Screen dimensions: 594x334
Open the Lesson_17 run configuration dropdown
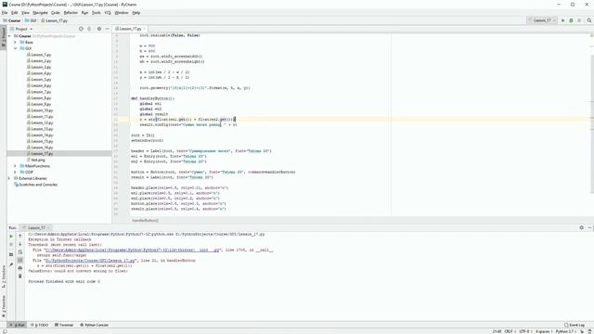click(542, 20)
